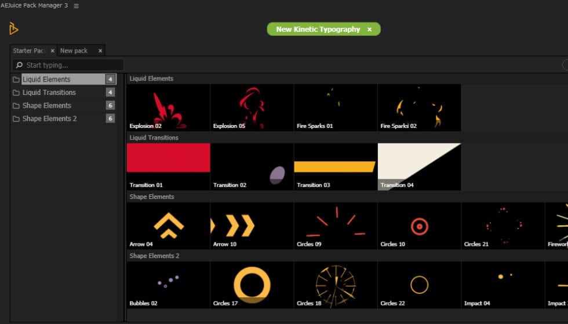Click the Liquid Transitions count badge 4
Screen dimensions: 568x324
pyautogui.click(x=111, y=92)
